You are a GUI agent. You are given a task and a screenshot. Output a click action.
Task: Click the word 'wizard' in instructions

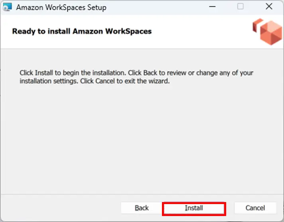click(x=158, y=81)
